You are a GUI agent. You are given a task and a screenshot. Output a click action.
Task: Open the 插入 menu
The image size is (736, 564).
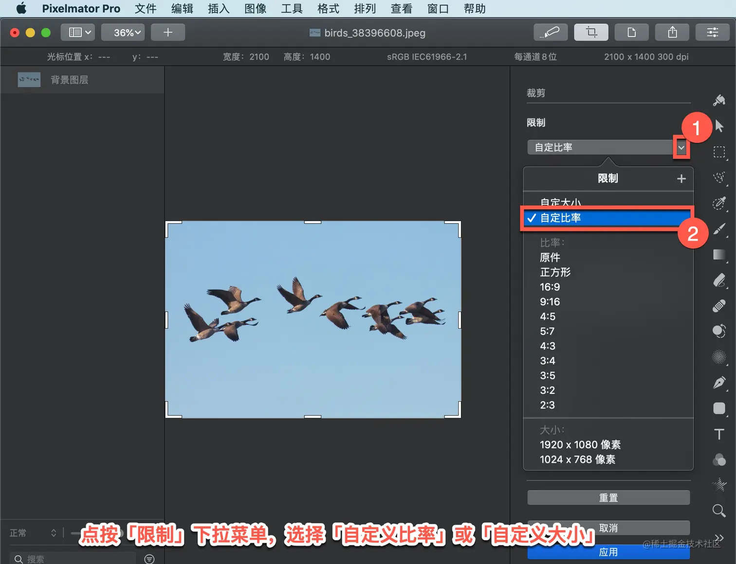point(219,8)
